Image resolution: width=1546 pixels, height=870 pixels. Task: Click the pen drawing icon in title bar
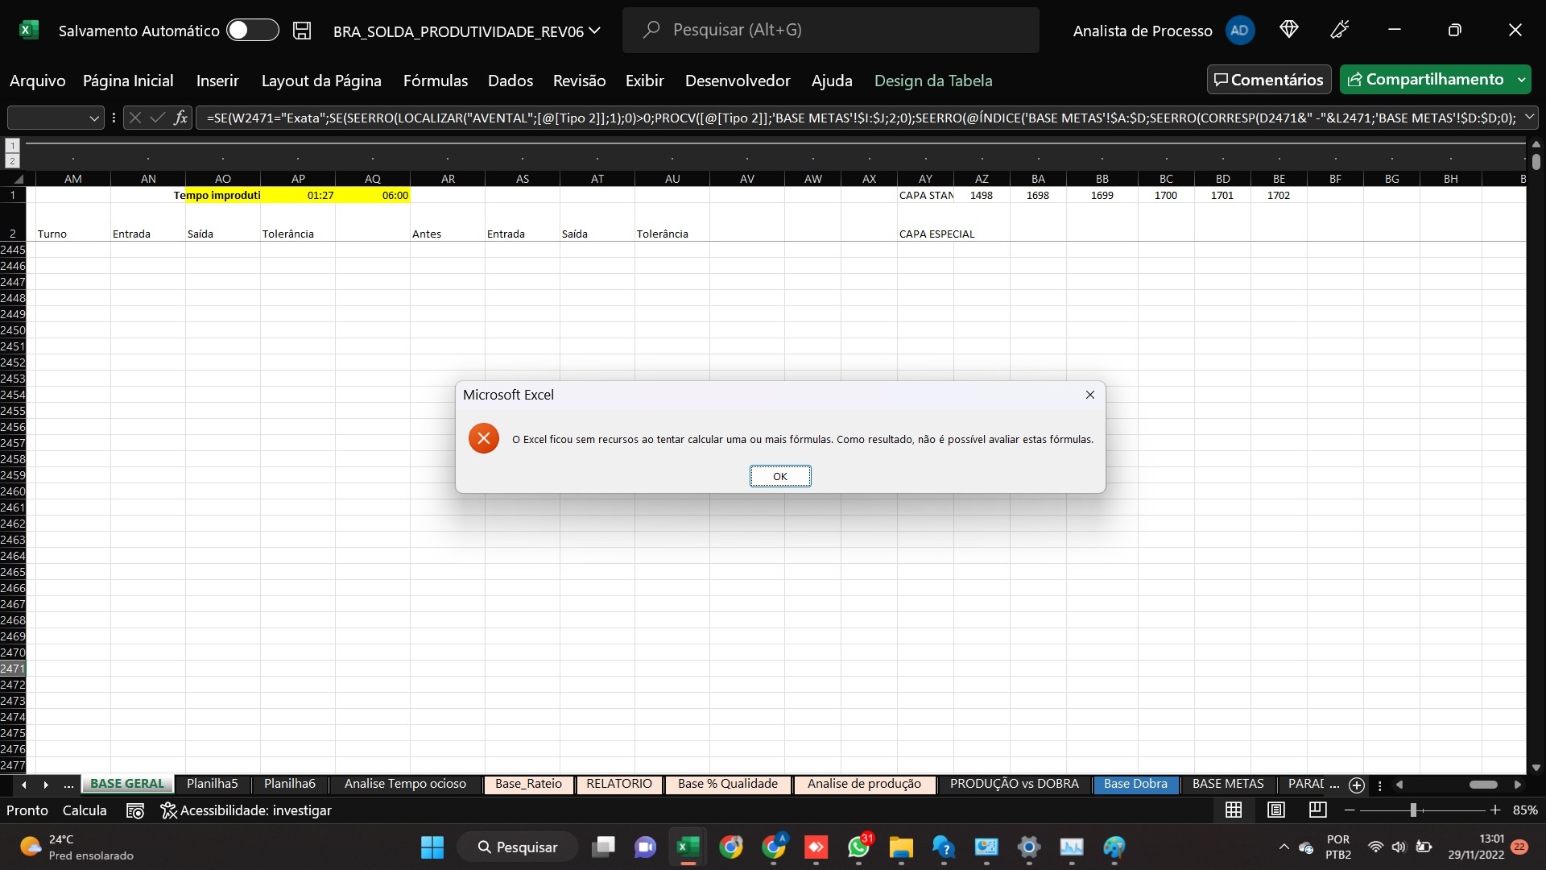point(1340,30)
